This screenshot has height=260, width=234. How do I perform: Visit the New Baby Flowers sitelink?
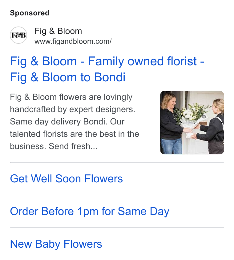click(56, 244)
